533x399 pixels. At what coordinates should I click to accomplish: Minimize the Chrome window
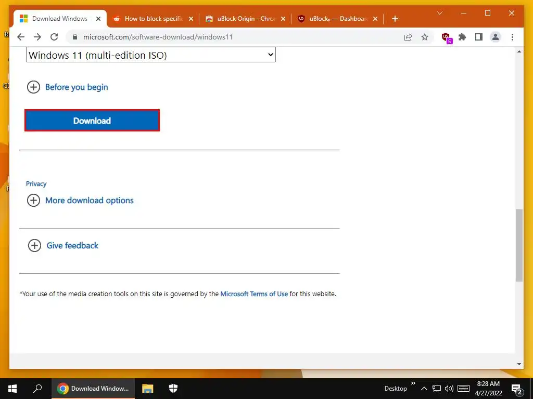(464, 13)
